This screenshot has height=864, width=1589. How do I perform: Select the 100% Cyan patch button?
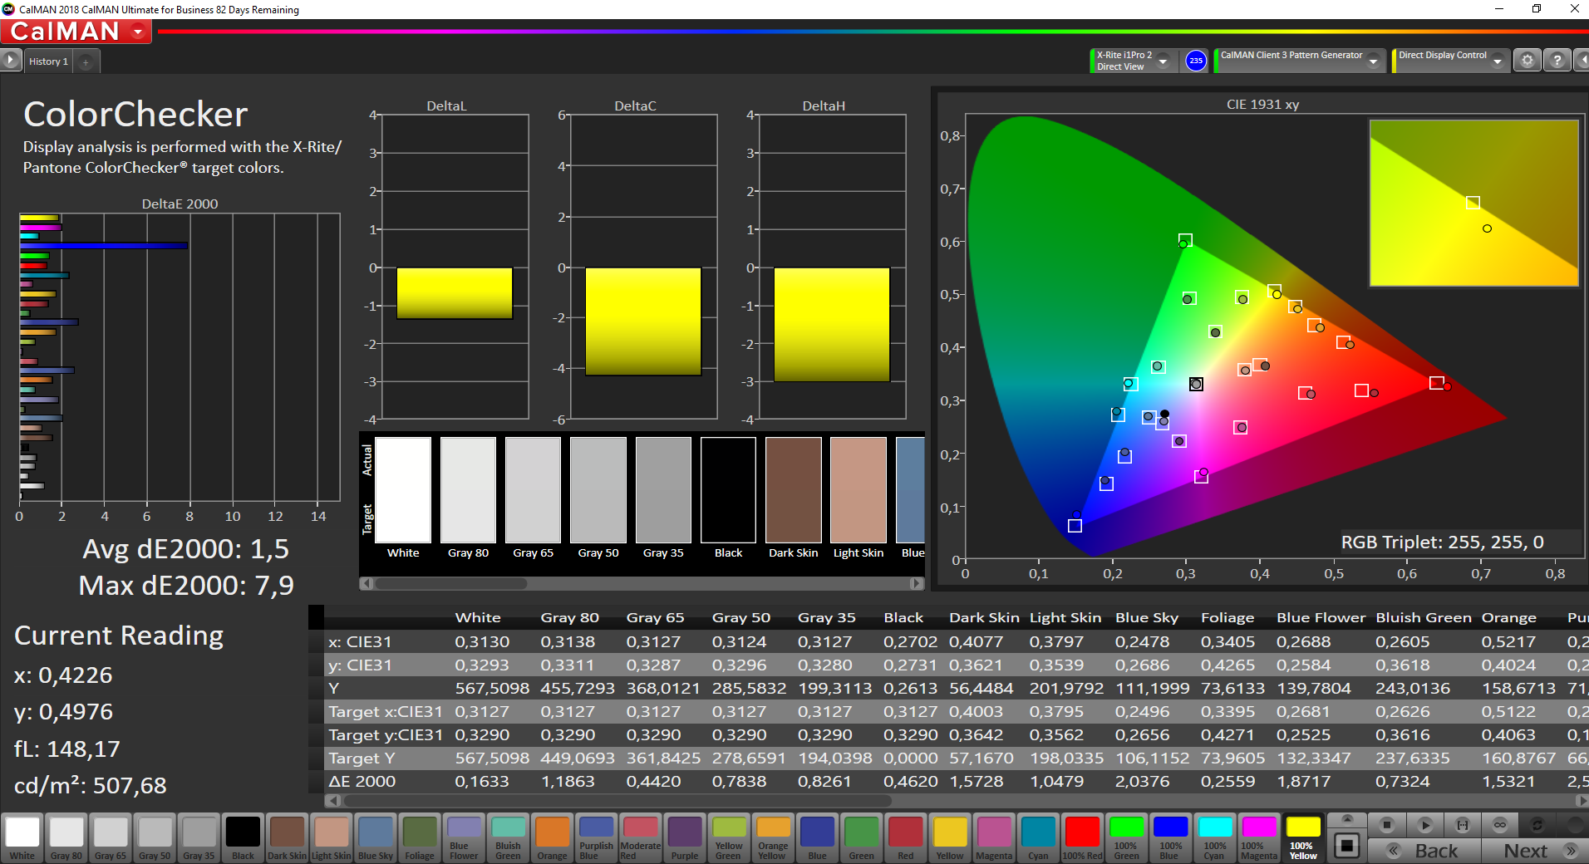(x=1214, y=837)
